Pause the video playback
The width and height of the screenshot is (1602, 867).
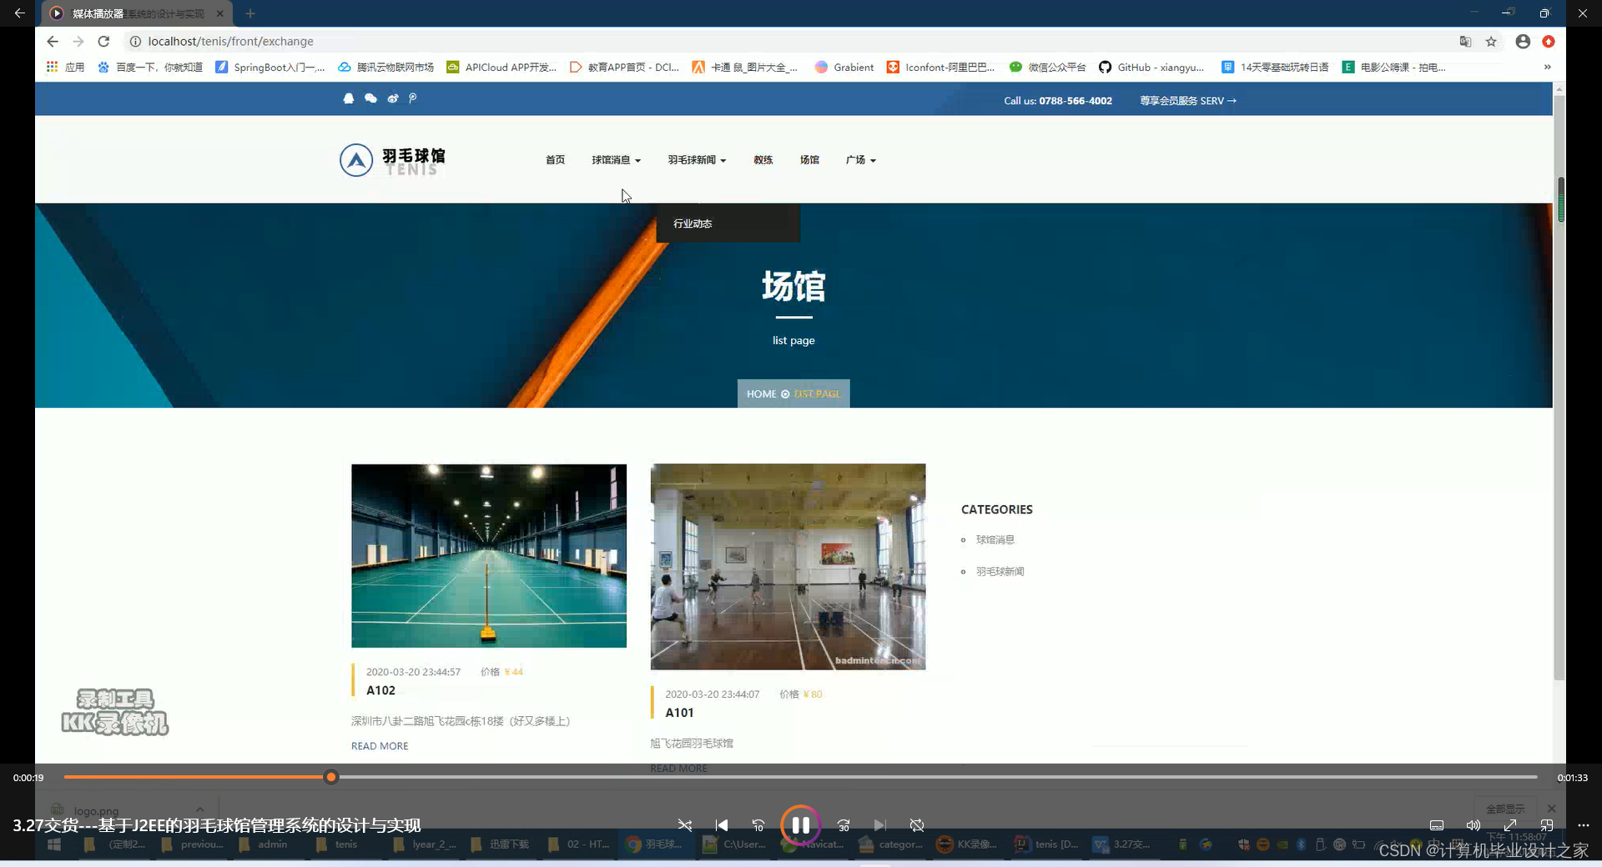(800, 825)
